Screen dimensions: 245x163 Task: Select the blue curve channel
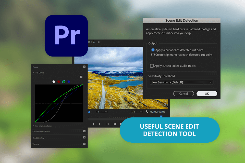click(69, 81)
